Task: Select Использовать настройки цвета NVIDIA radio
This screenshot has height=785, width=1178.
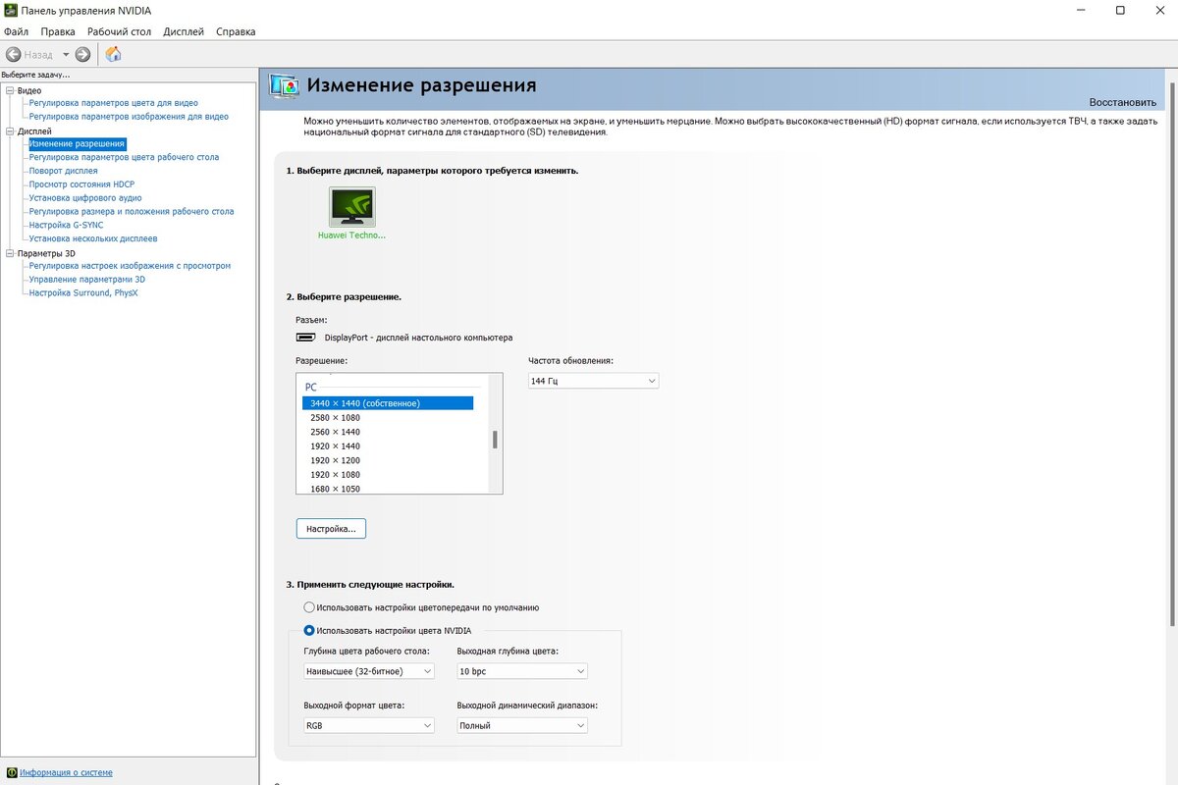Action: click(309, 631)
